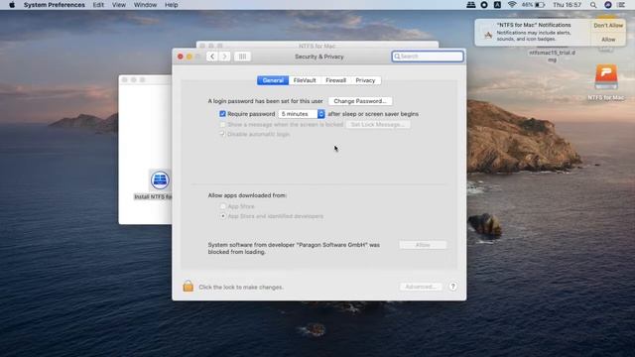
Task: Click the NTFS for Mac window title bar
Action: 317,46
